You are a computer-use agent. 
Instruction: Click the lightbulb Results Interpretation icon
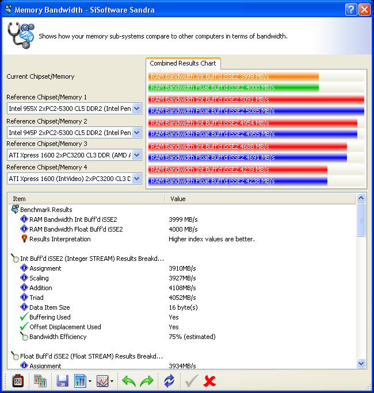click(x=24, y=238)
